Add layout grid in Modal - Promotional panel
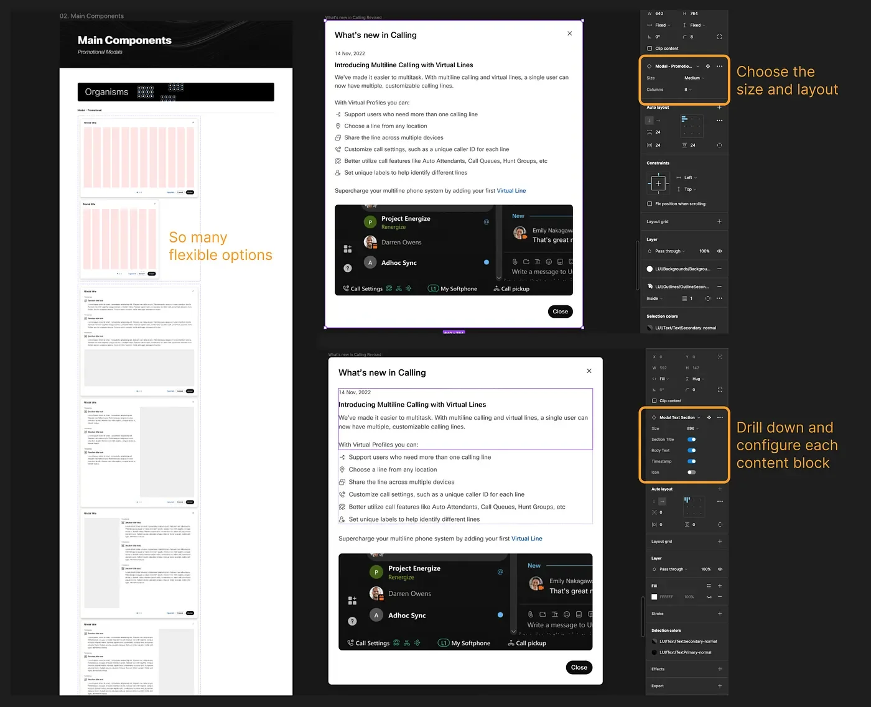This screenshot has width=871, height=707. tap(720, 221)
